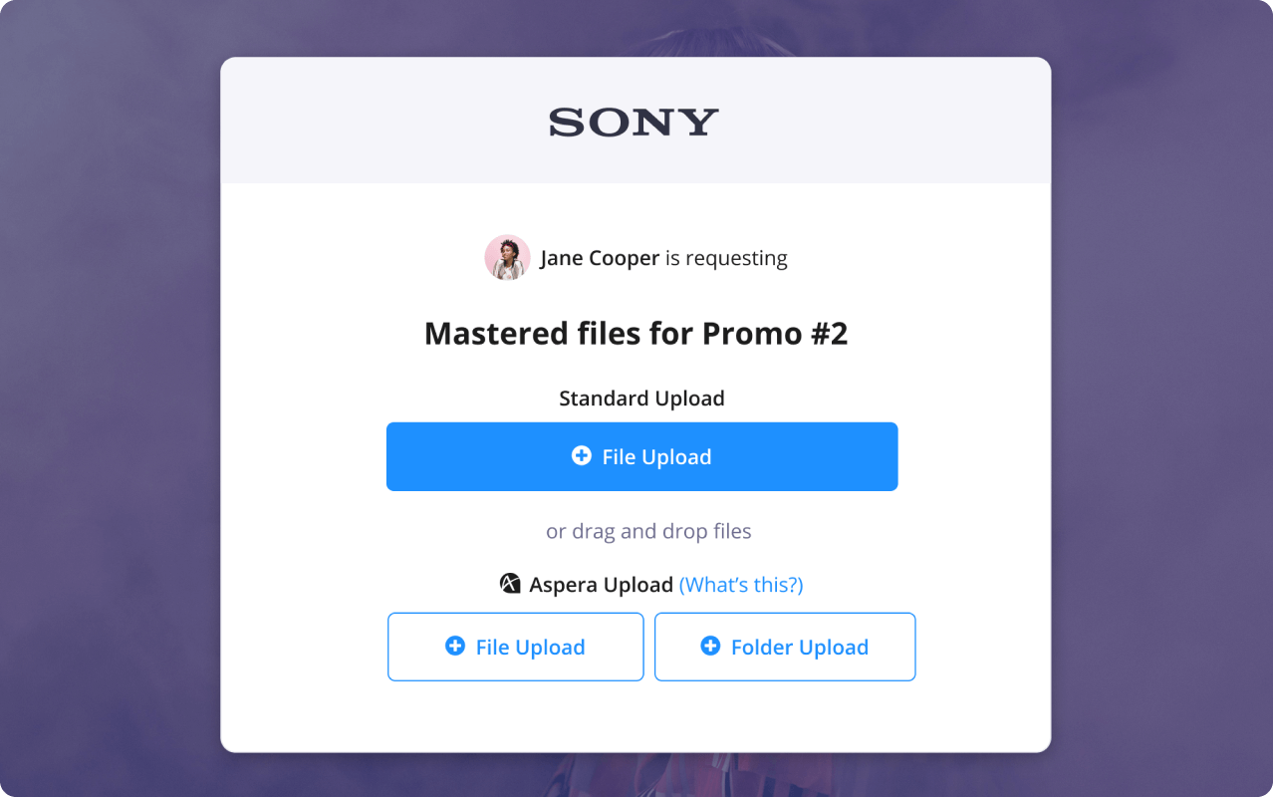The height and width of the screenshot is (797, 1273).
Task: Click the Aspera logo icon
Action: click(x=510, y=584)
